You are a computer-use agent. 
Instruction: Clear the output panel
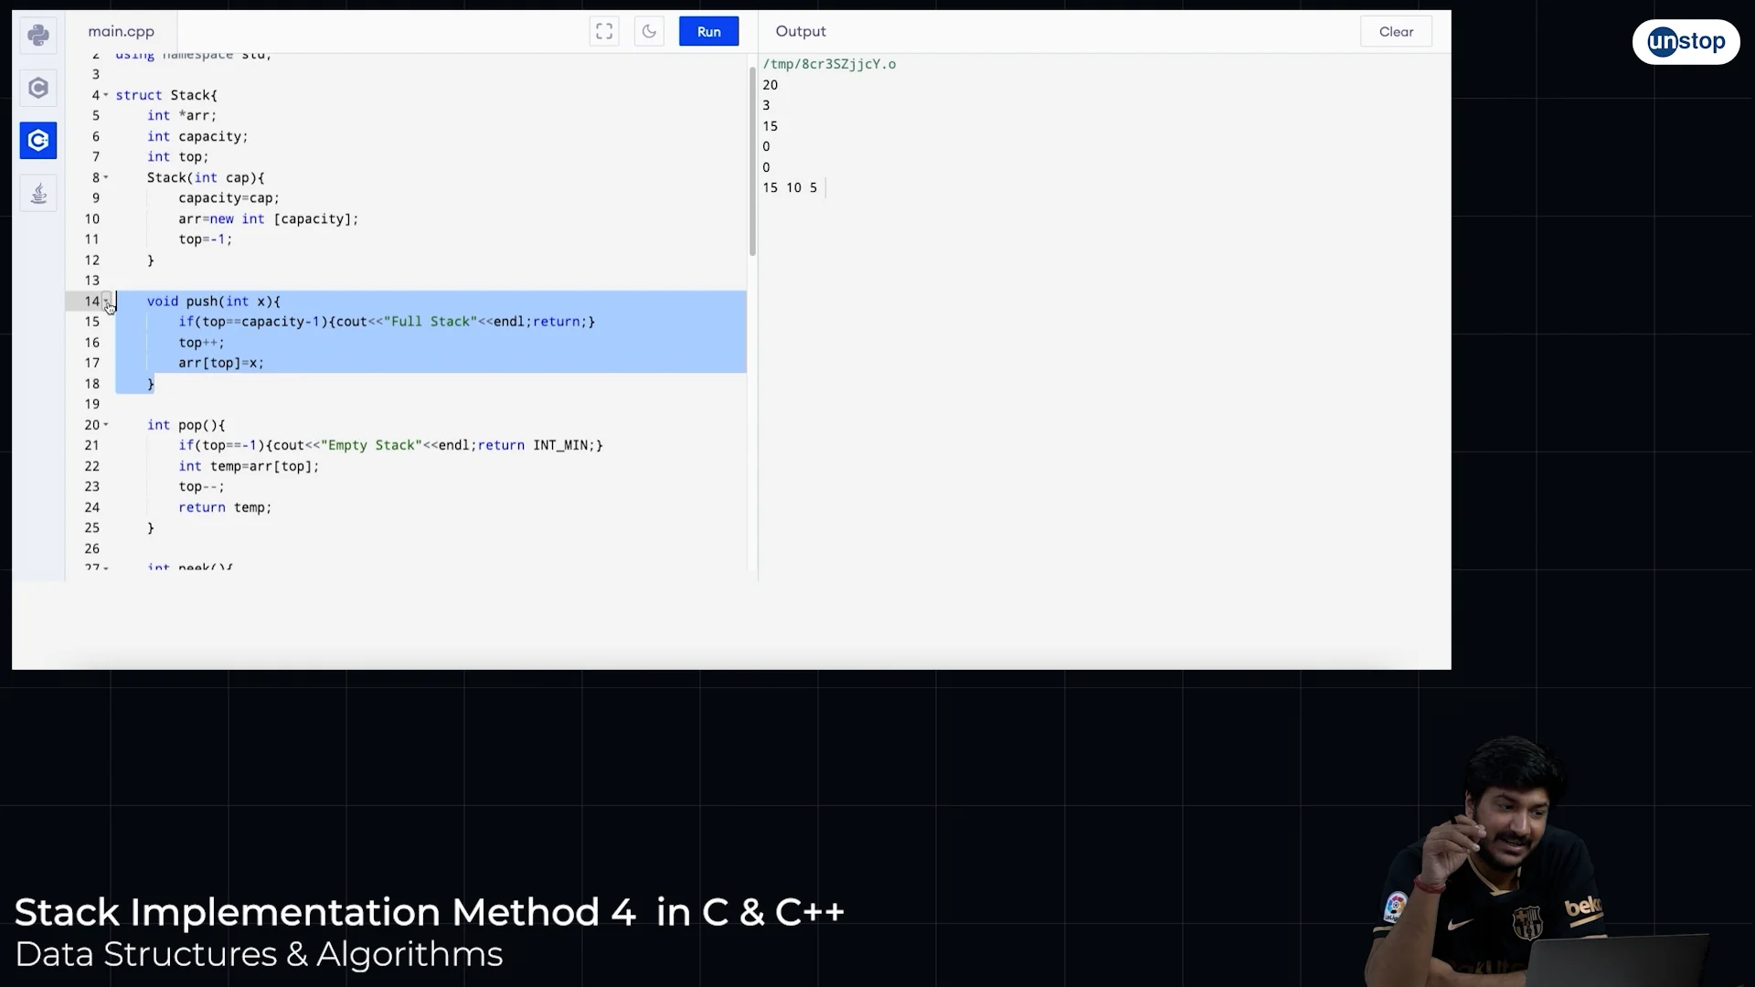pyautogui.click(x=1396, y=31)
